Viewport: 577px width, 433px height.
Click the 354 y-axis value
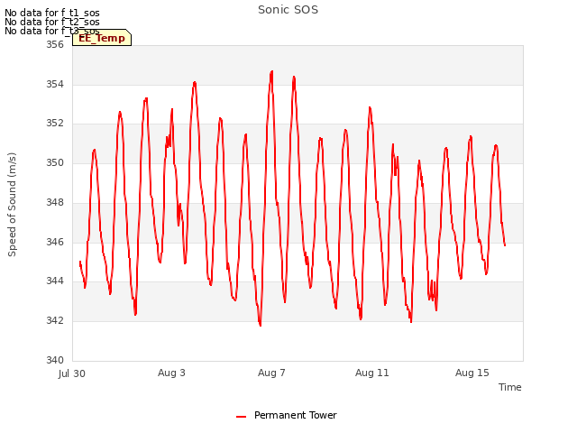(54, 84)
